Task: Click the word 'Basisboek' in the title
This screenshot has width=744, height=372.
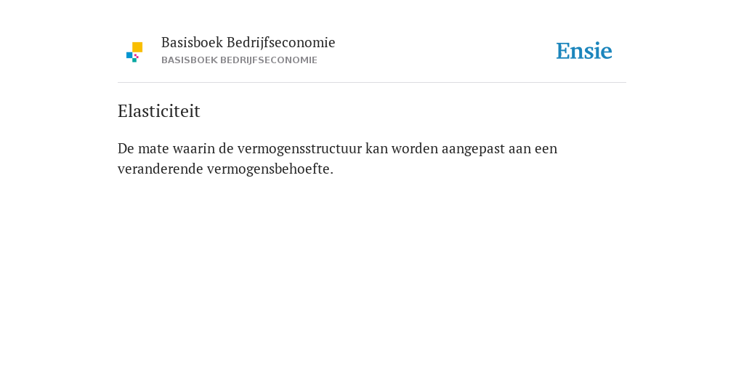Action: [x=192, y=42]
